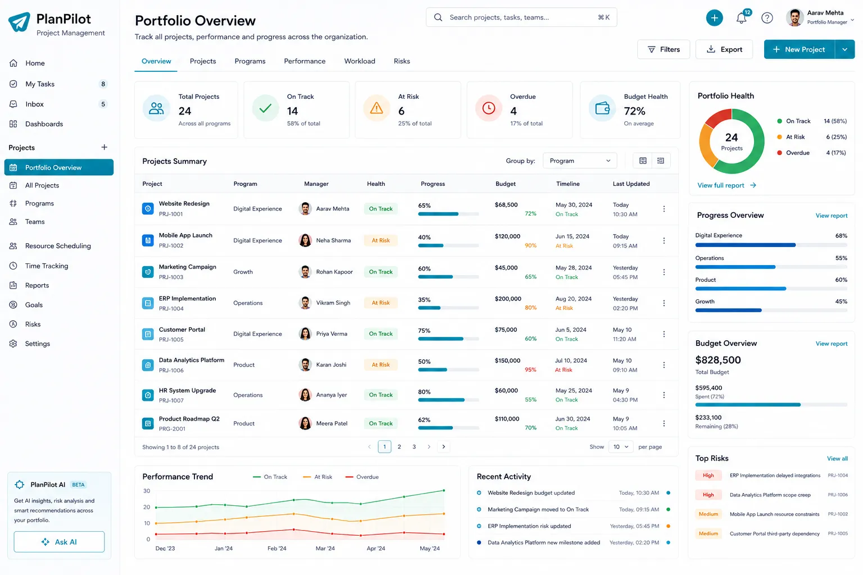Open the Group by Program dropdown

[580, 161]
